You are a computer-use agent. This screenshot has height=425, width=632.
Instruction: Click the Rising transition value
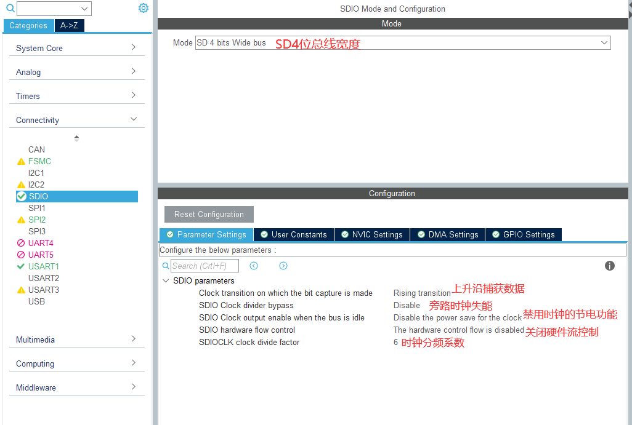coord(421,293)
